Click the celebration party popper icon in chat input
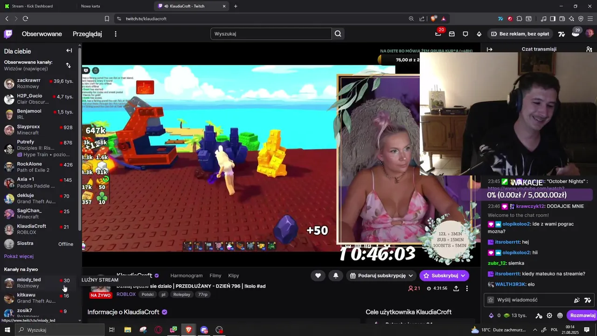The width and height of the screenshot is (597, 336). click(x=577, y=300)
